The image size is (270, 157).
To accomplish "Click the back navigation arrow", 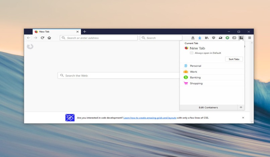I will pos(28,38).
